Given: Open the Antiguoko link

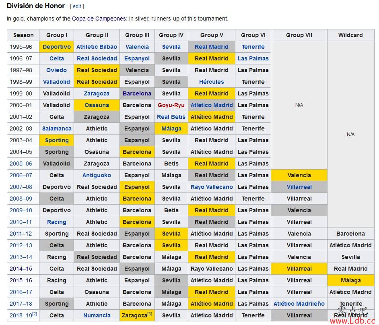Looking at the screenshot, I should pyautogui.click(x=97, y=175).
